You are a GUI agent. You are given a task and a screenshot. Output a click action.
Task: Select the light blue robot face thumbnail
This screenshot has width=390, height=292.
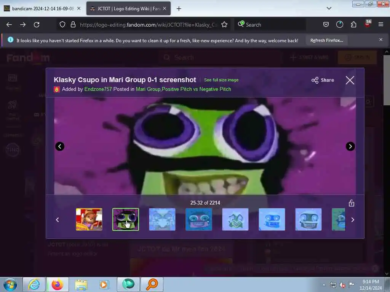tap(272, 219)
